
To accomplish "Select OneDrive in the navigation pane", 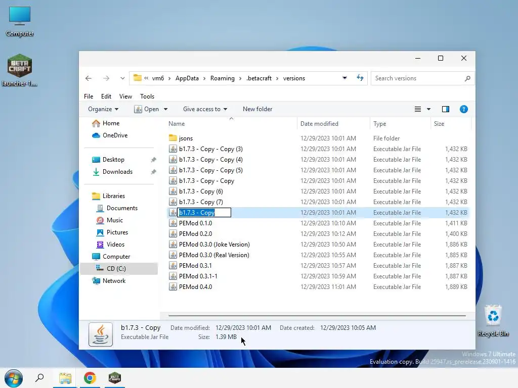I will tap(115, 135).
